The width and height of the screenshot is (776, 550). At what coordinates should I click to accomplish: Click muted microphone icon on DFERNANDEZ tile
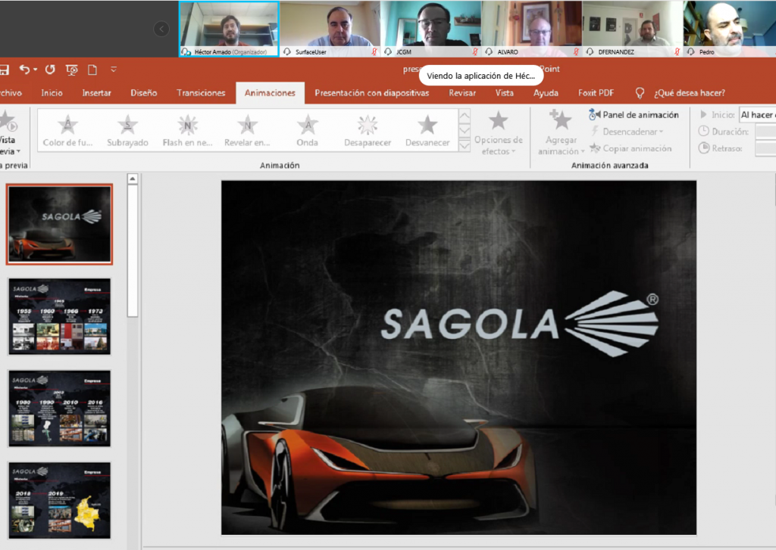(677, 51)
